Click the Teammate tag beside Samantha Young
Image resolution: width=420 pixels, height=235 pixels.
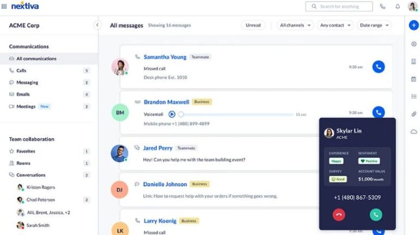[x=200, y=57]
